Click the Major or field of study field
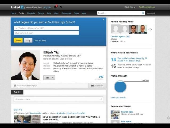The width and height of the screenshot is (170, 128). click(46, 33)
